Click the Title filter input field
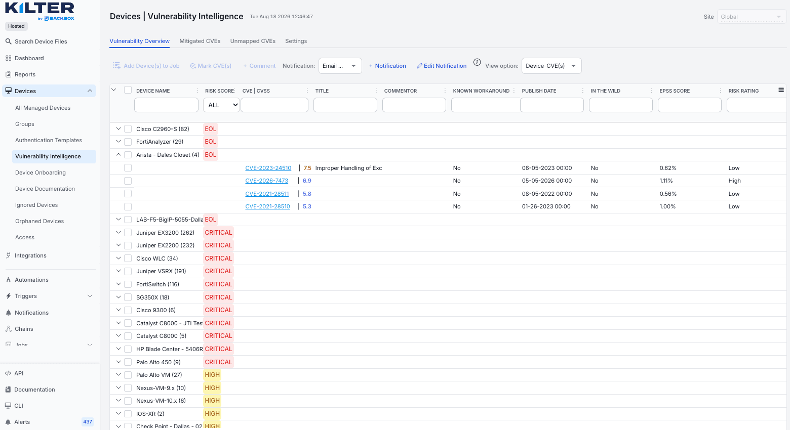The width and height of the screenshot is (790, 430). tap(345, 105)
